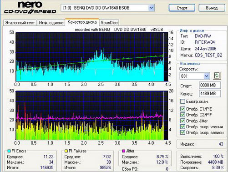The image size is (228, 172).
Task: Toggle the Отобр. C1/PIE checkbox
Action: point(182,109)
